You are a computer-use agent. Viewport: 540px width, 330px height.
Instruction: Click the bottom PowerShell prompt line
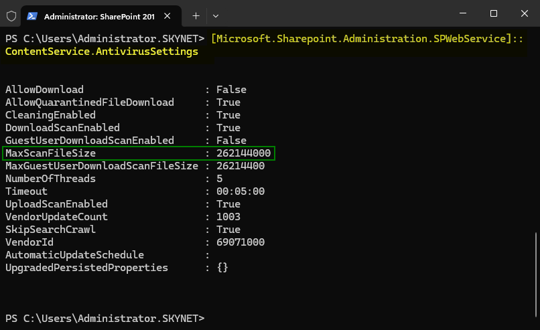coord(105,319)
